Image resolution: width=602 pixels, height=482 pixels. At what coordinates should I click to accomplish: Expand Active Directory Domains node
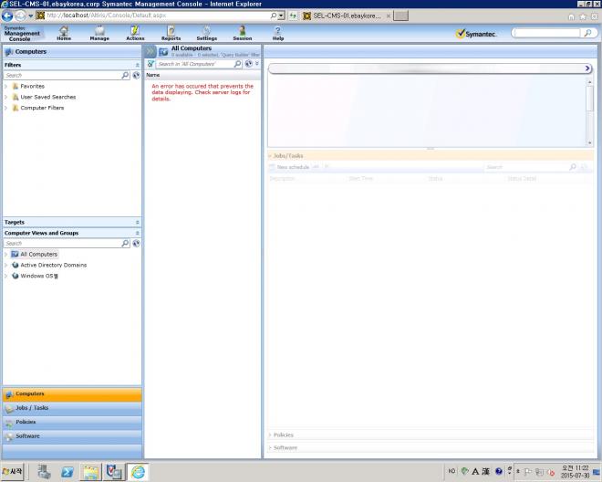(x=5, y=265)
